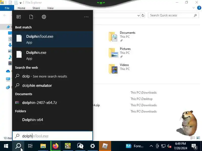Viewport: 202px width, 151px height.
Task: Open the Videos folder in Quick access
Action: click(x=119, y=69)
